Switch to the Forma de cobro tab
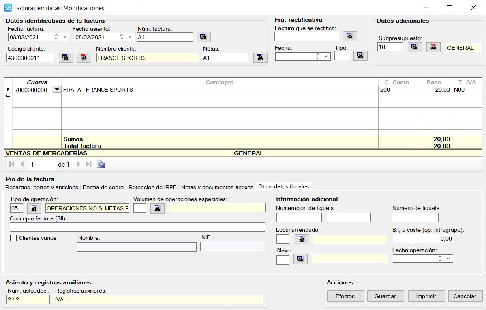486x310 pixels. [103, 187]
